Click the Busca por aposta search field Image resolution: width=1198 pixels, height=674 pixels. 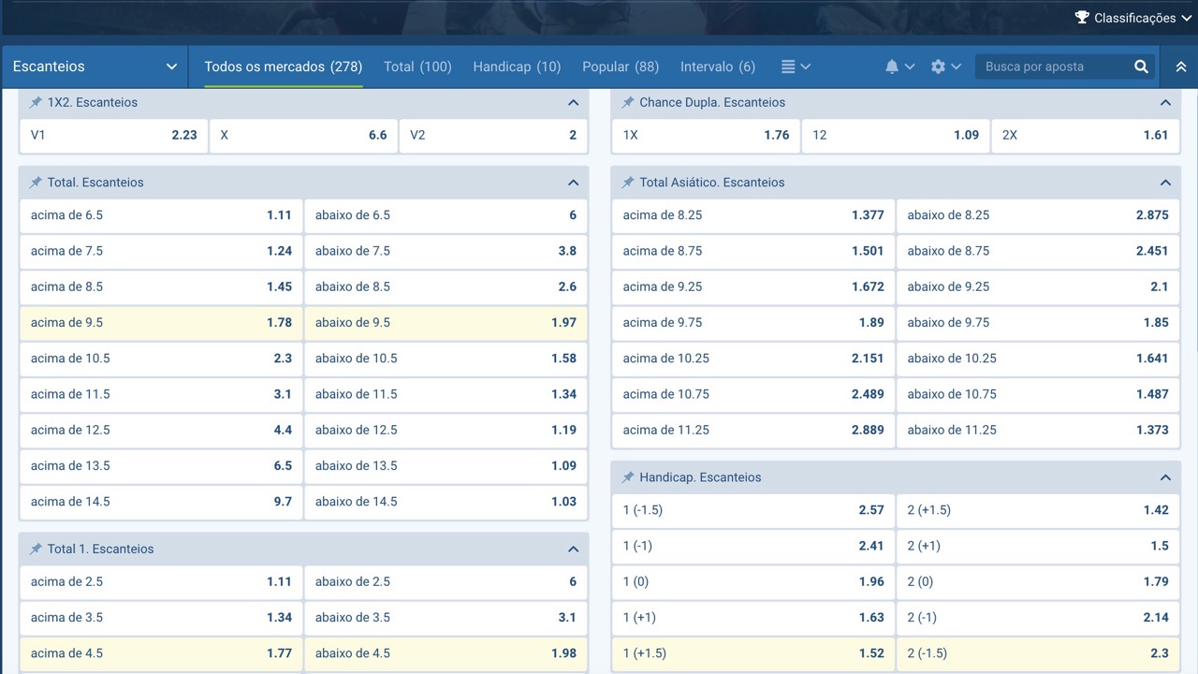[x=1053, y=66]
